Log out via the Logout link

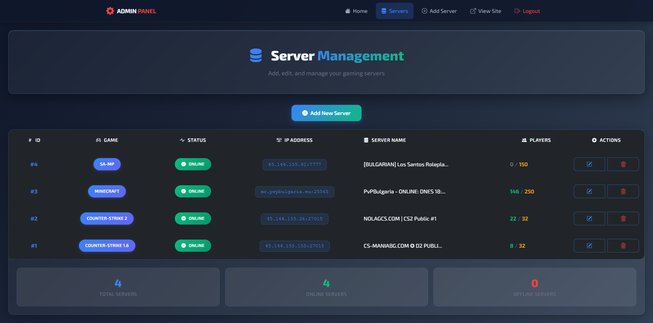tap(527, 11)
